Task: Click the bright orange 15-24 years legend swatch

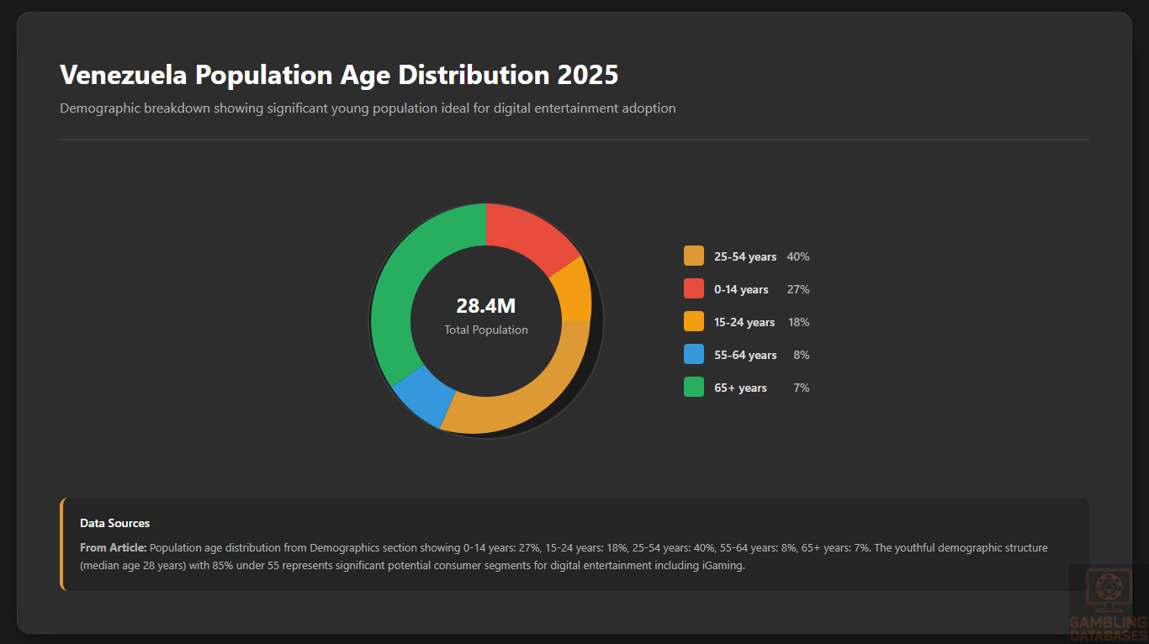Action: click(x=694, y=322)
